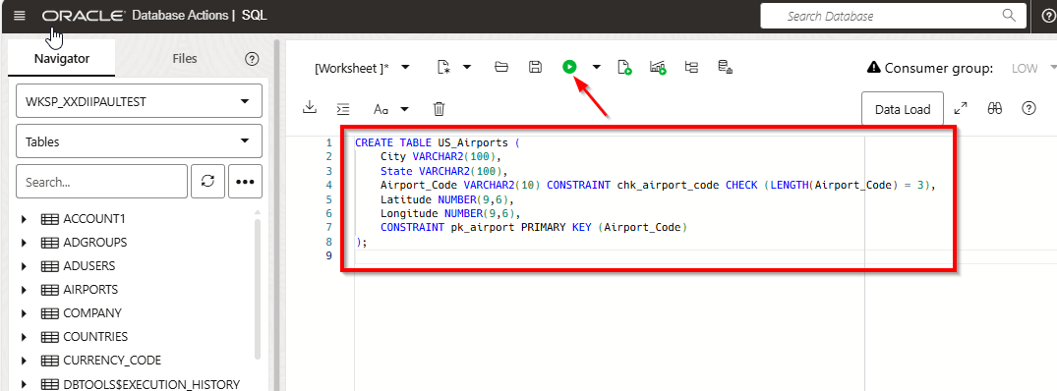Viewport: 1057px width, 391px height.
Task: Click the binoculars find icon
Action: (995, 108)
